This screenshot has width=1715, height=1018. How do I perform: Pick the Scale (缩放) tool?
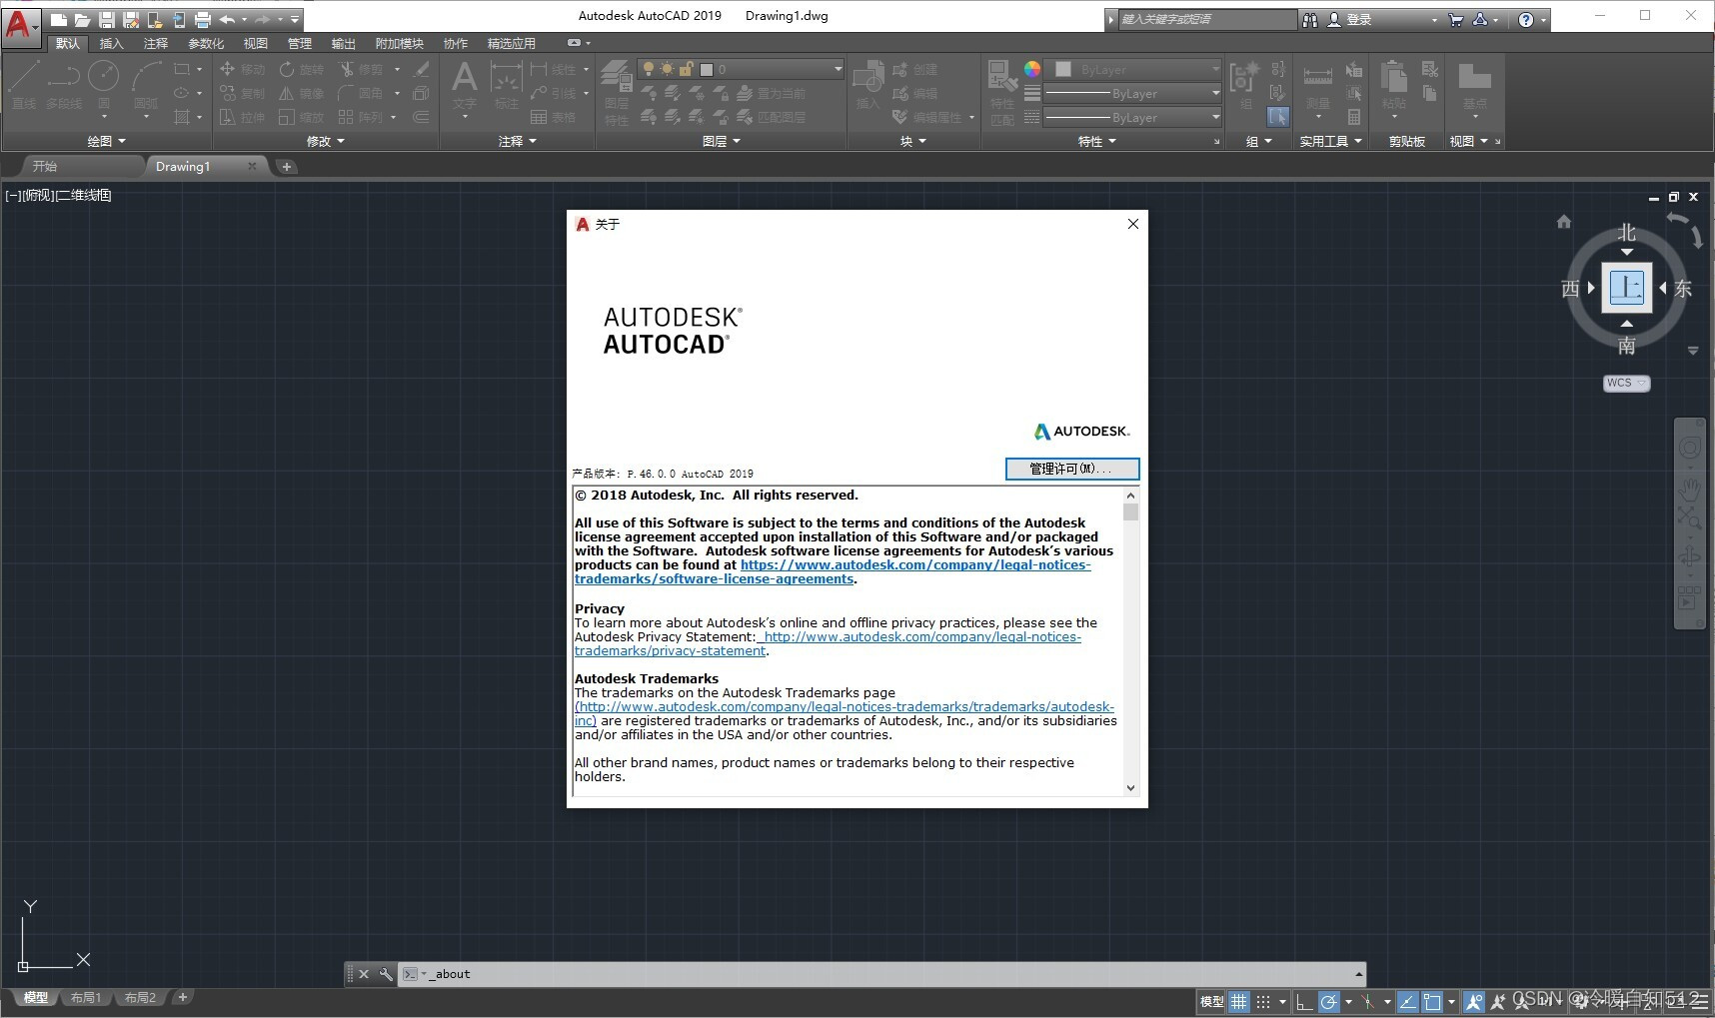302,117
